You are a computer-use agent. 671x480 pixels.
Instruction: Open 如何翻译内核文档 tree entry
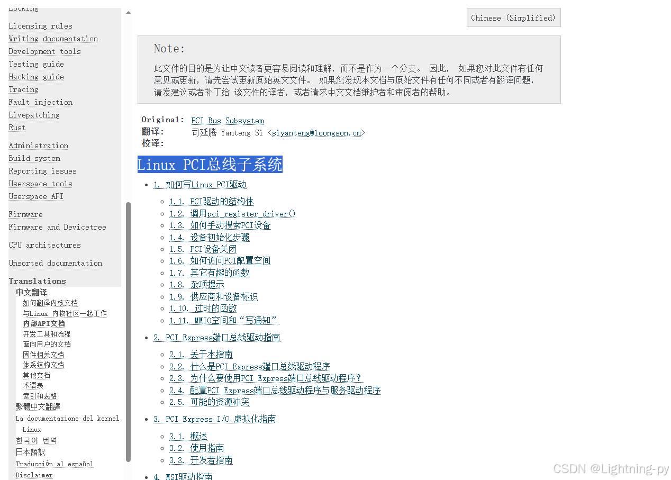coord(50,303)
